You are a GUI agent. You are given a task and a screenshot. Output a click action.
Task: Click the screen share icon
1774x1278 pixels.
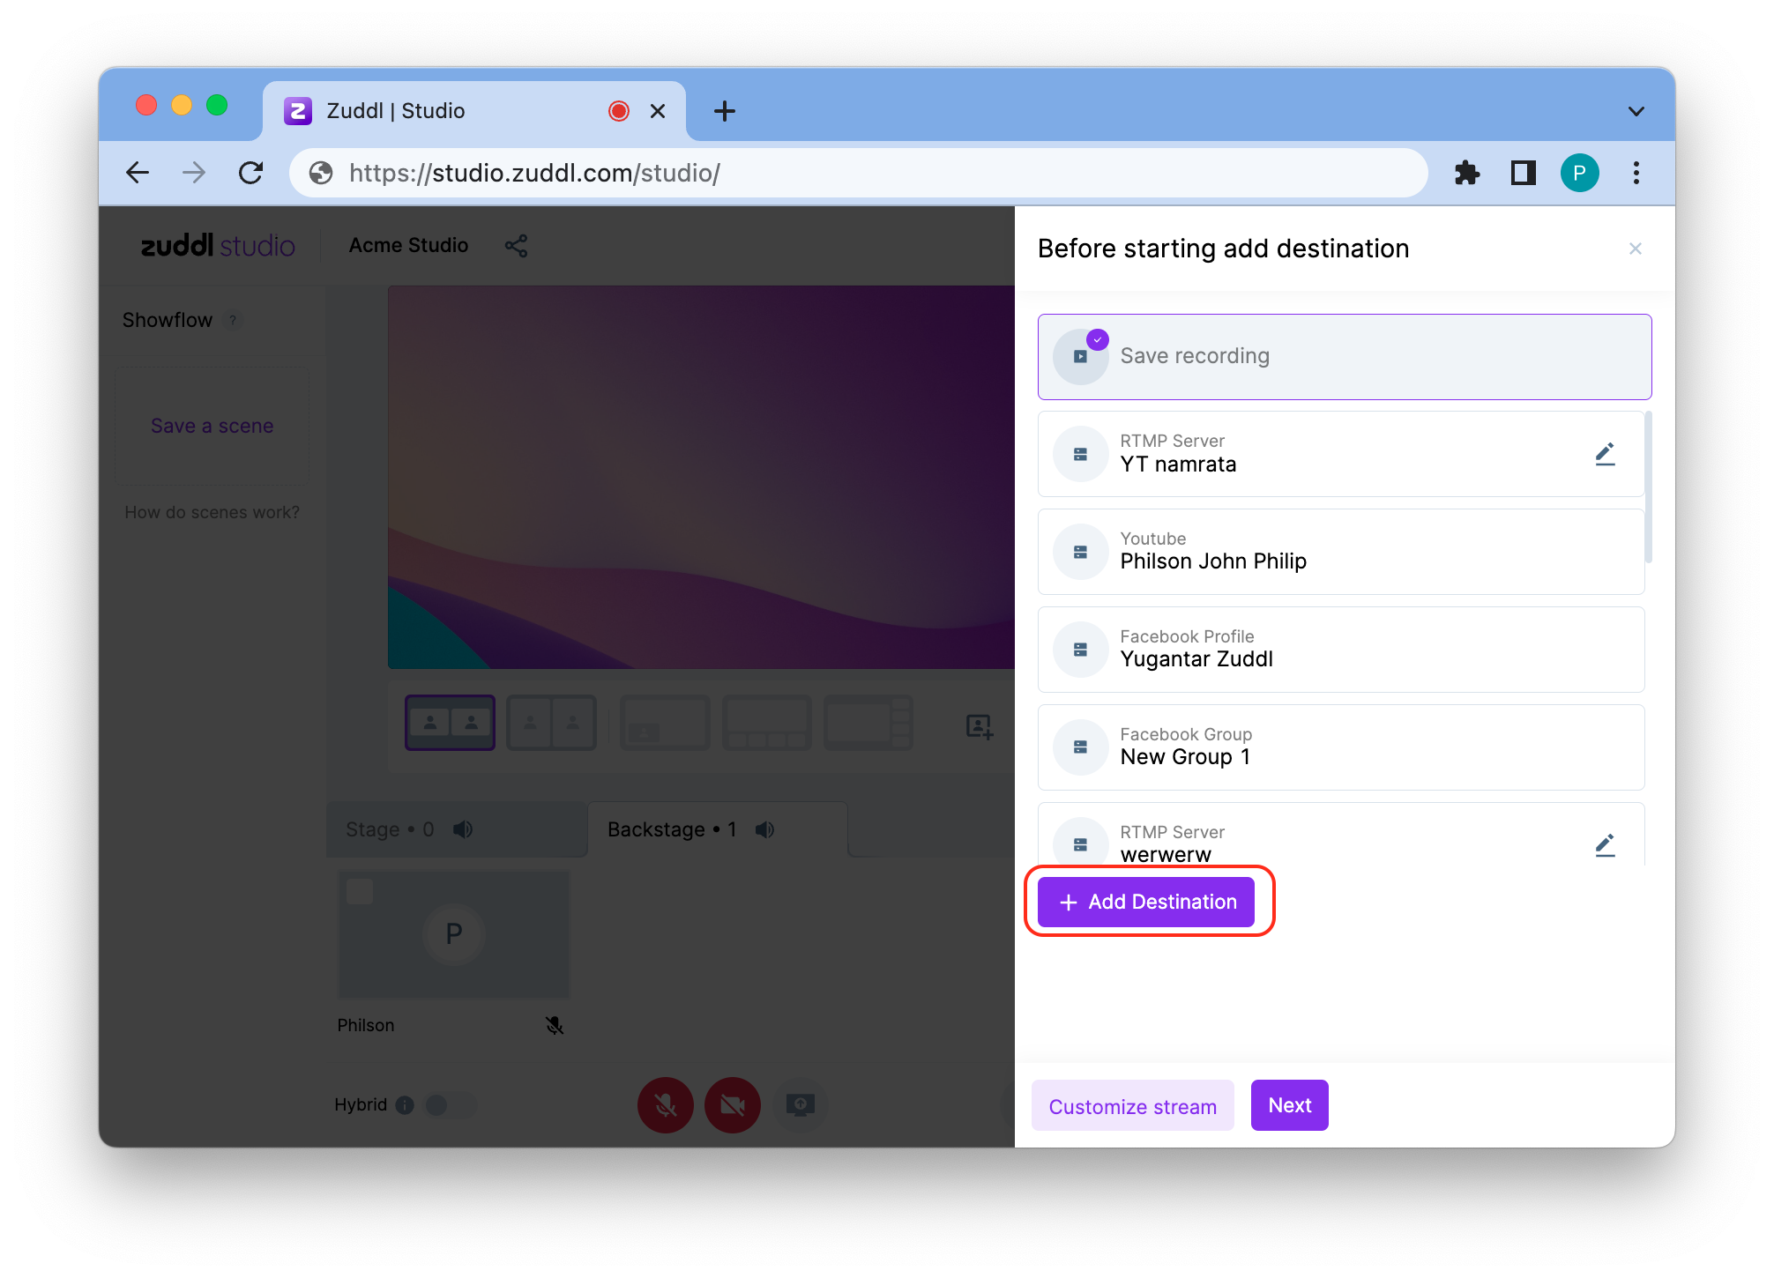coord(800,1104)
